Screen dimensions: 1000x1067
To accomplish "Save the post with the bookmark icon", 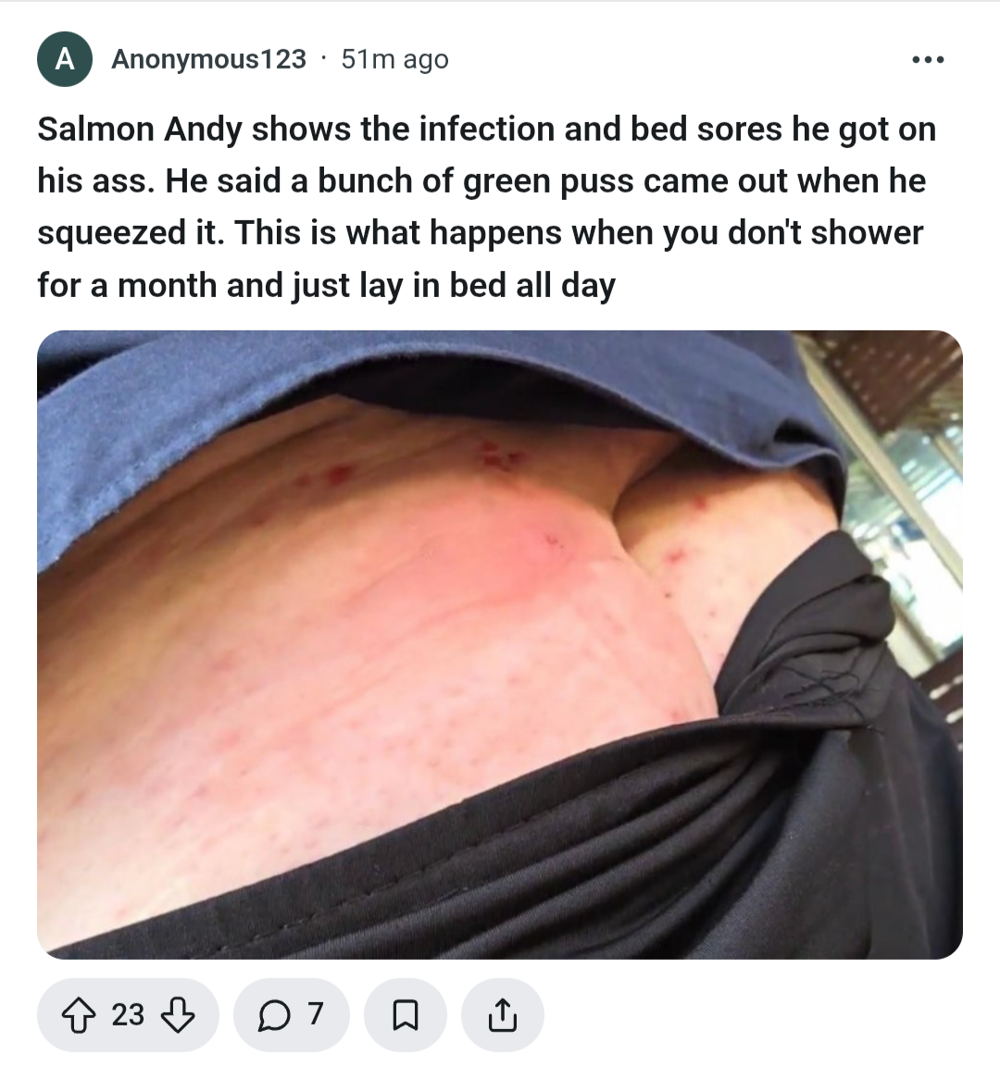I will pyautogui.click(x=406, y=1015).
